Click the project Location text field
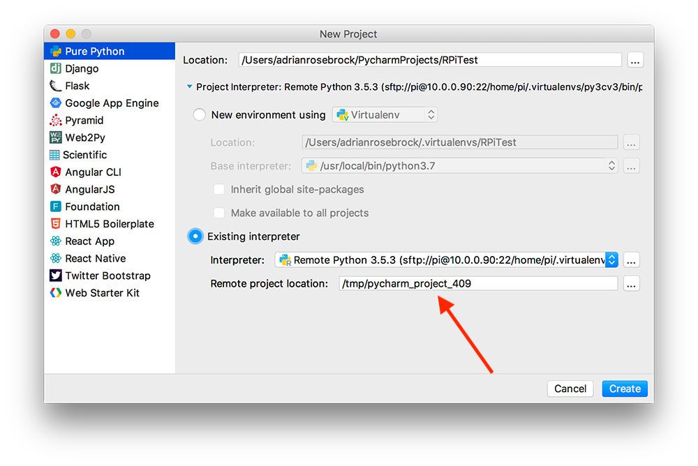The image size is (698, 466). pos(430,59)
